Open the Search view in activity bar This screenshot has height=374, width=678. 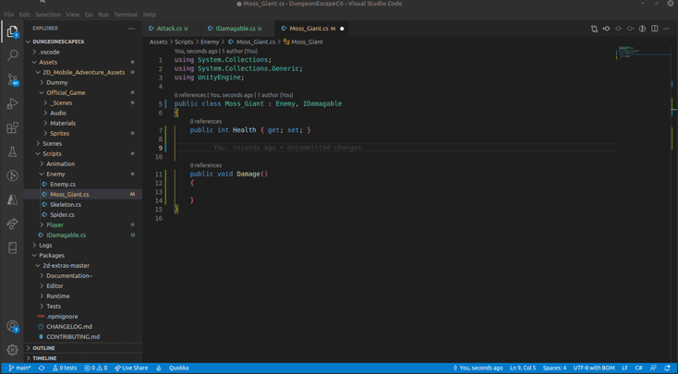[12, 55]
